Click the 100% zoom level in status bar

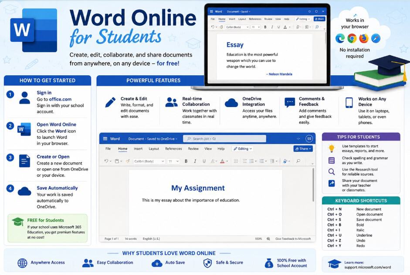258,239
